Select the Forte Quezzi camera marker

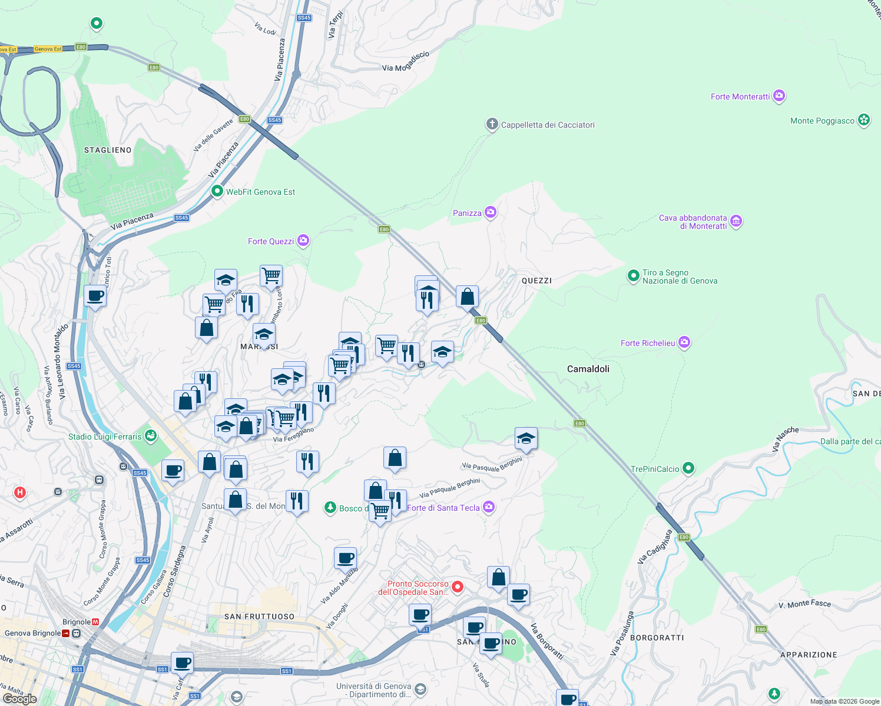tap(303, 241)
